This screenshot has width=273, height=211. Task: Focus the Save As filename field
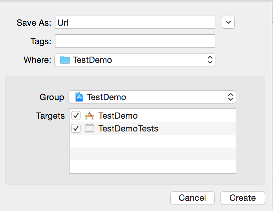click(x=135, y=22)
